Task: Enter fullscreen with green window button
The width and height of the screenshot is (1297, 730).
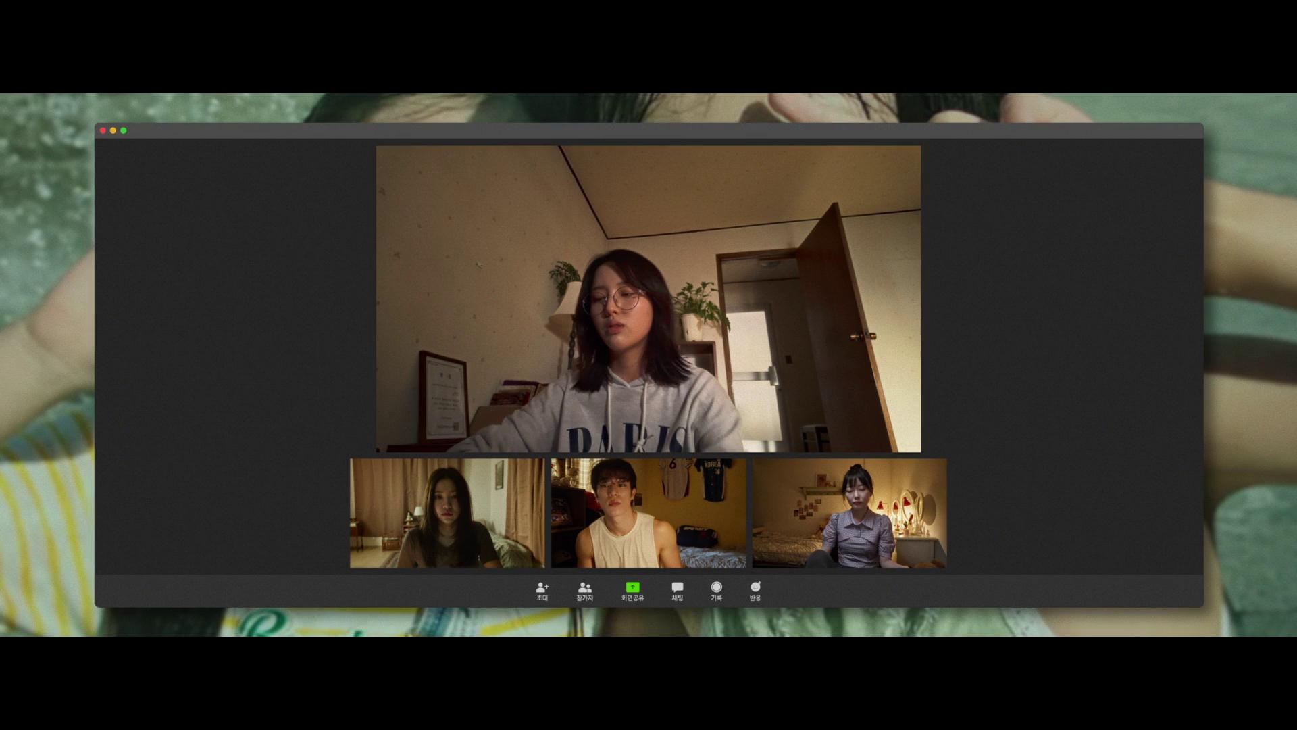Action: (124, 130)
